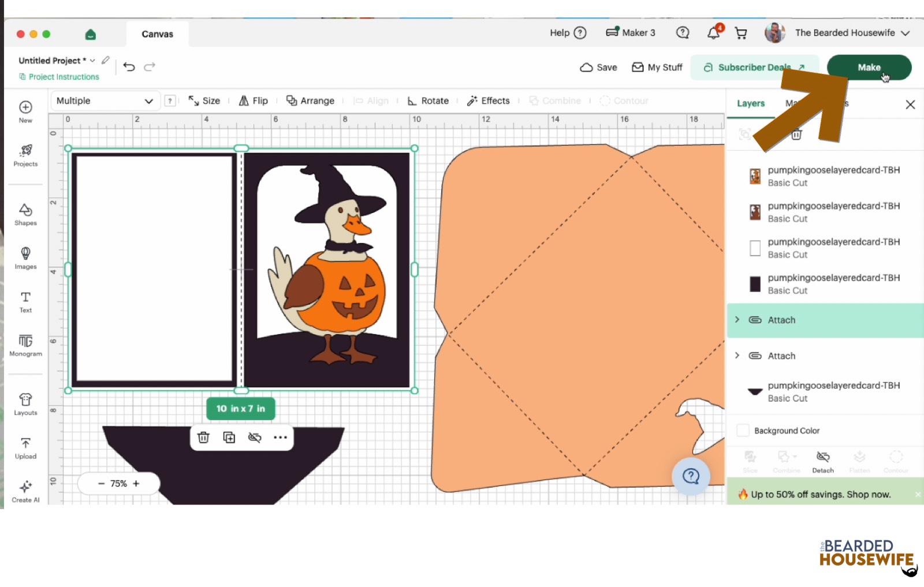
Task: Click the chat question icon beside Maker 3
Action: click(683, 33)
